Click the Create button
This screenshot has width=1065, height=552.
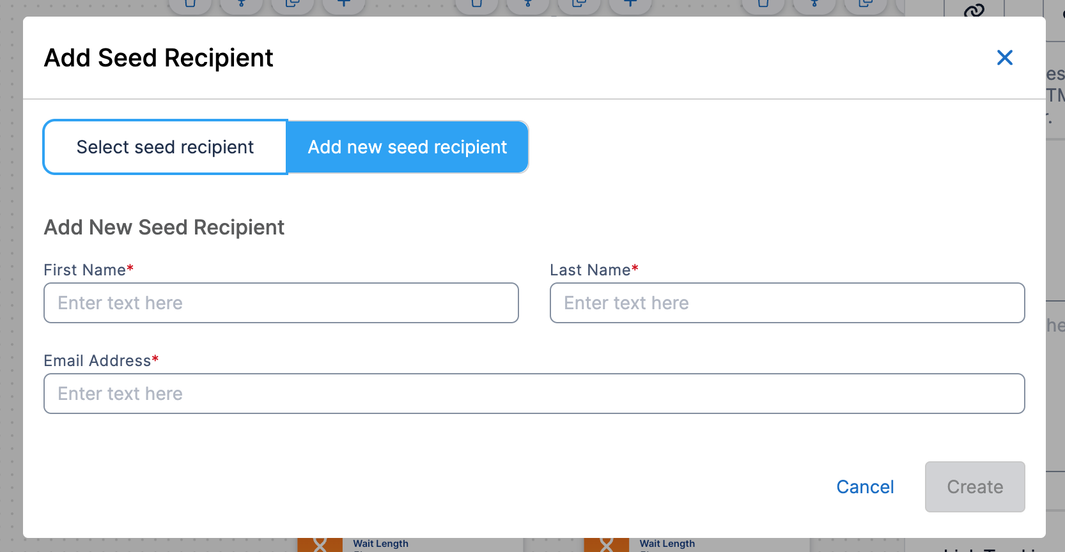point(975,487)
